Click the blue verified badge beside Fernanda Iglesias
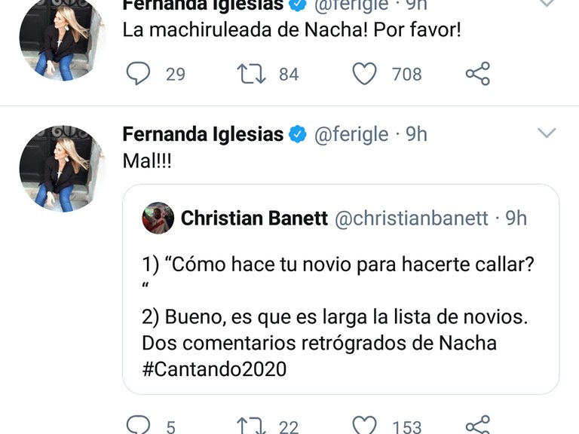Image resolution: width=579 pixels, height=434 pixels. [298, 135]
